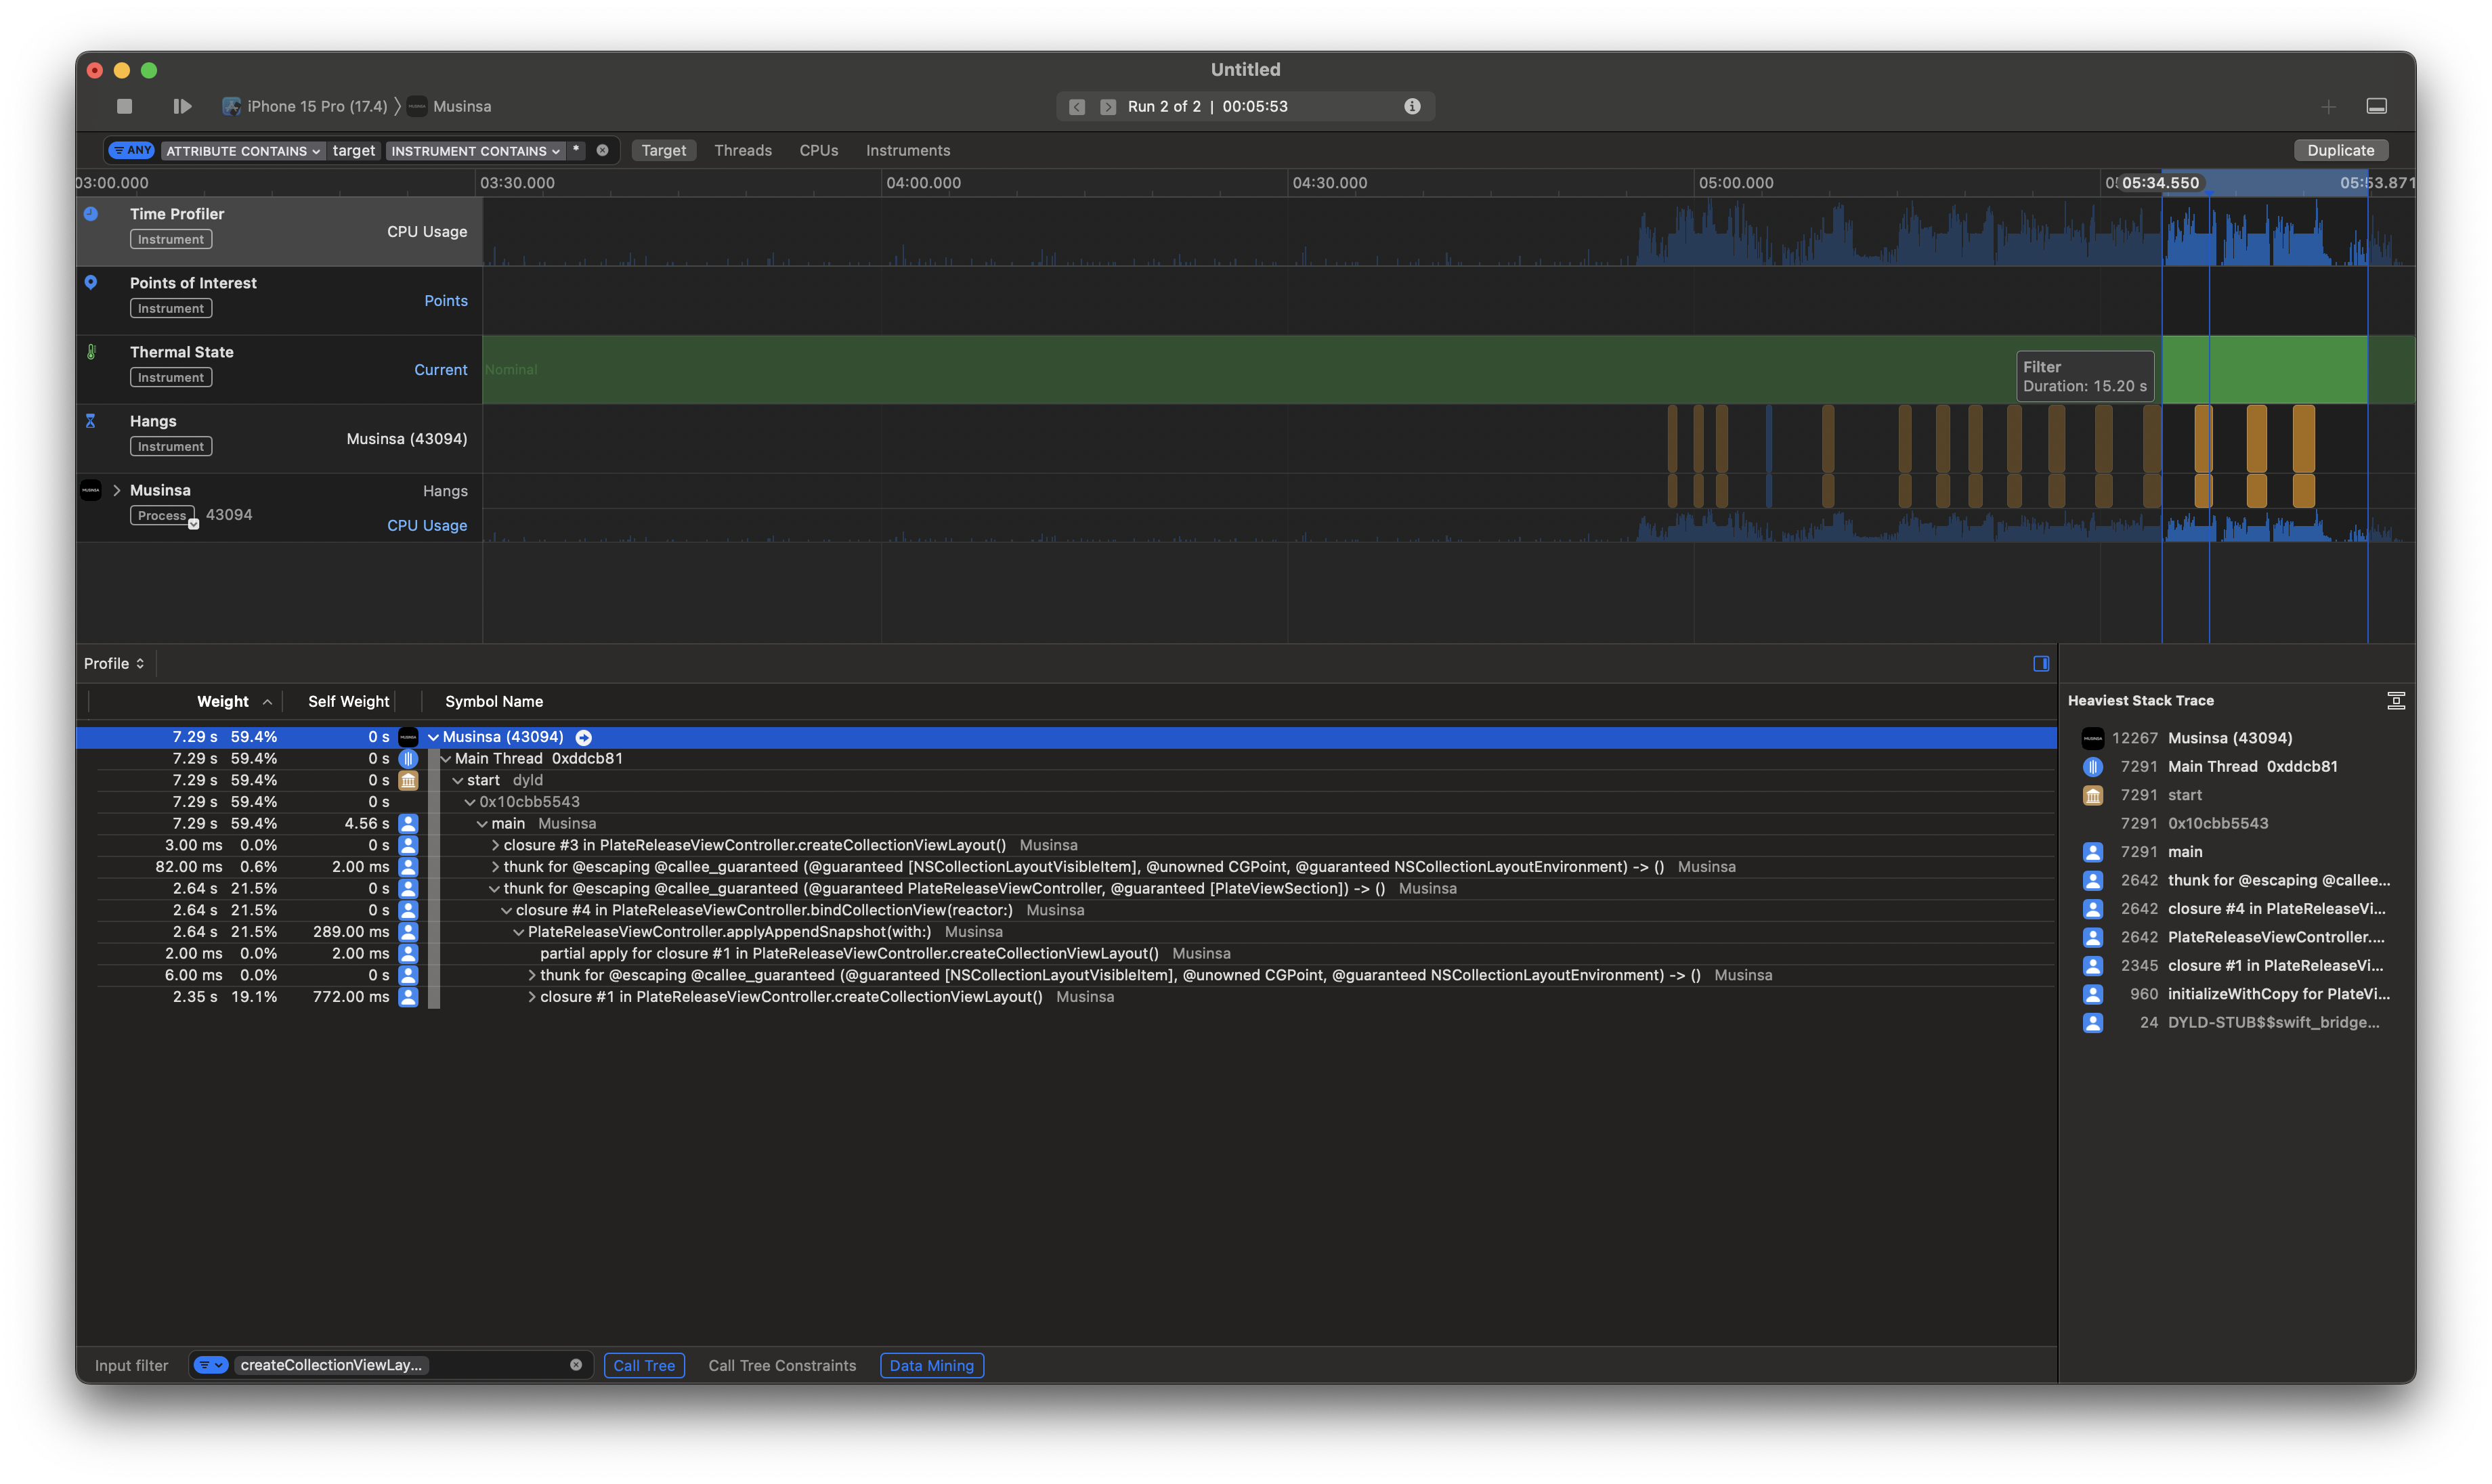Select the Target tab
This screenshot has width=2492, height=1484.
(x=664, y=150)
